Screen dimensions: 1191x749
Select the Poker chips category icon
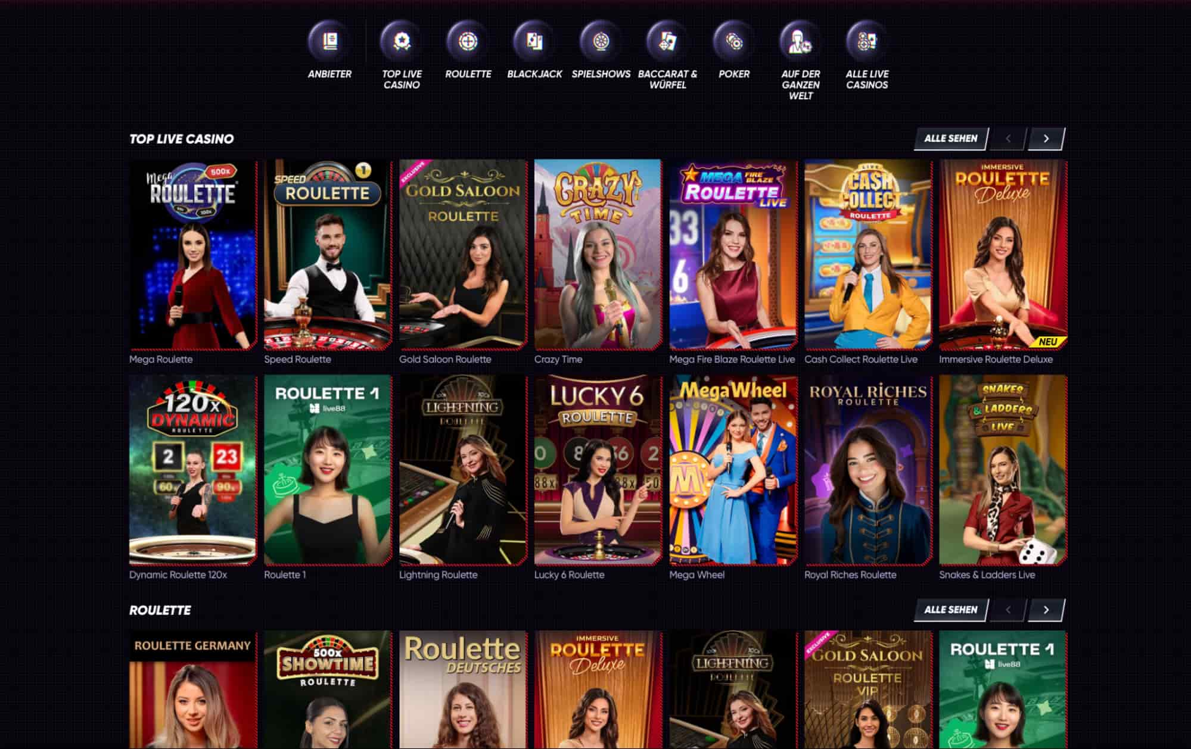coord(734,41)
